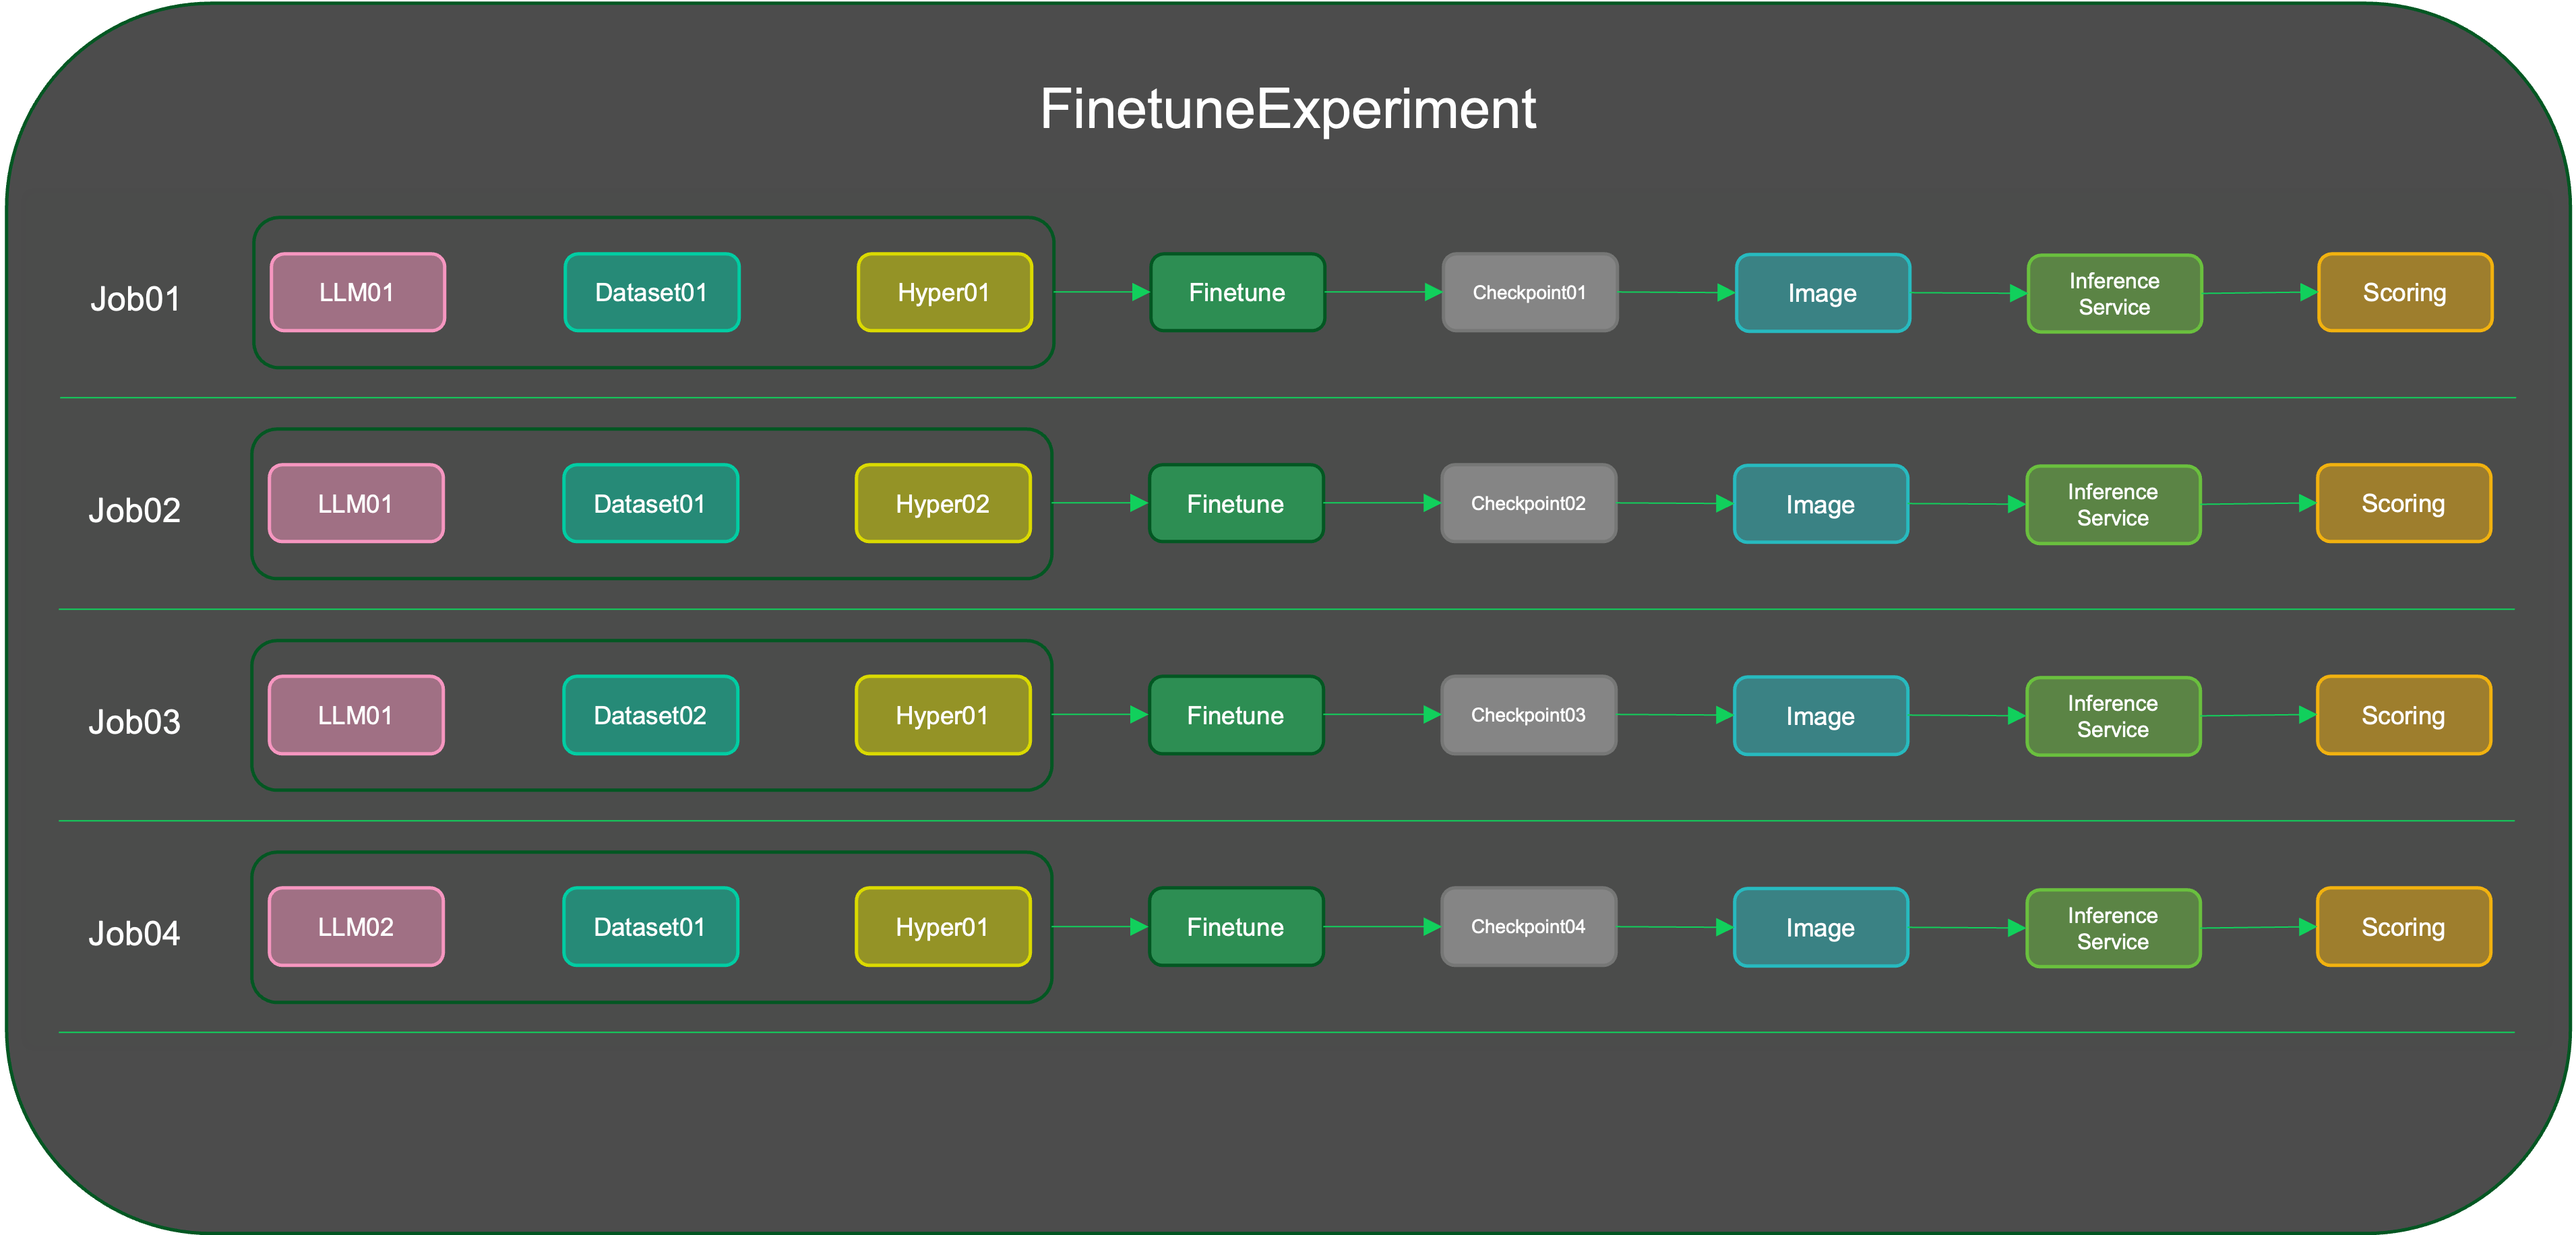Click the Checkpoint04 node
The height and width of the screenshot is (1235, 2576).
[x=1528, y=927]
